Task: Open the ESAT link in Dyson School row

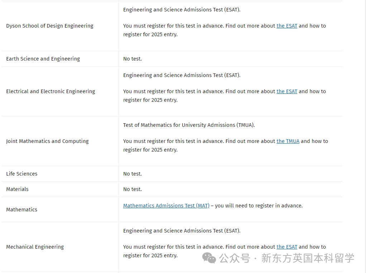Action: point(287,26)
